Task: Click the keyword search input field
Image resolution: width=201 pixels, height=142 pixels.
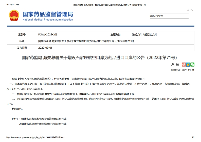Action: [169, 16]
